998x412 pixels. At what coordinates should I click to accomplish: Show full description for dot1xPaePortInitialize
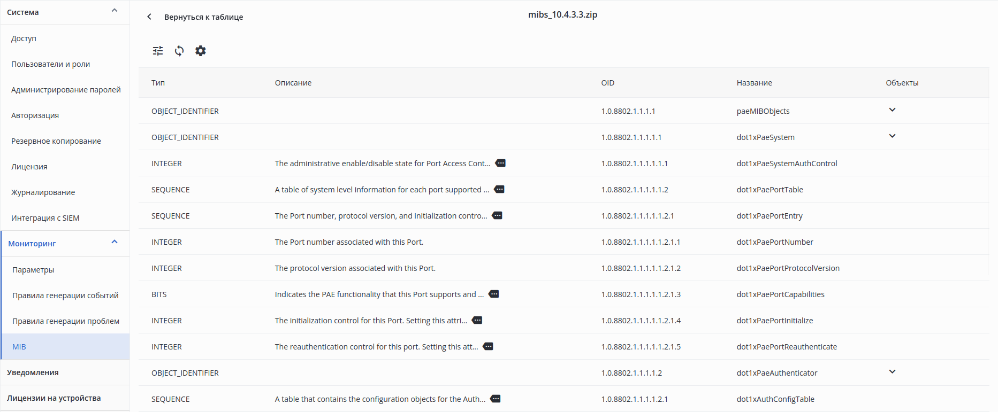[x=477, y=320]
